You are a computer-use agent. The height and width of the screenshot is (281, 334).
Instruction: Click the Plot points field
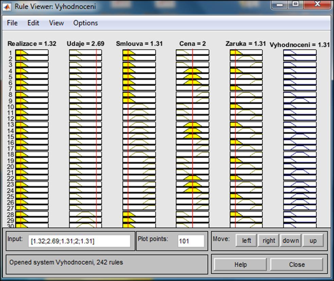(191, 241)
